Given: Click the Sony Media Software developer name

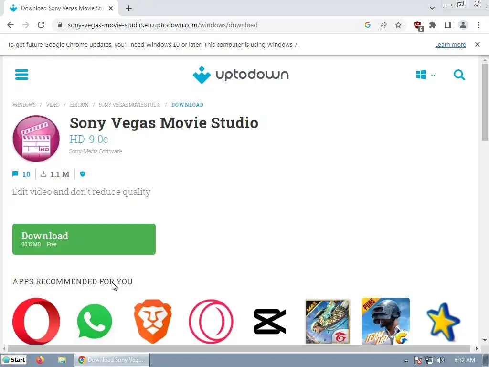Looking at the screenshot, I should point(96,151).
